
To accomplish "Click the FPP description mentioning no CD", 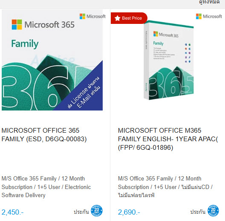I will point(165,187).
